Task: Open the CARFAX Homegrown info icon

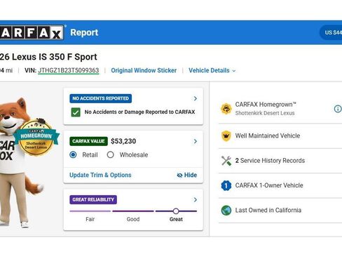Action: (338, 109)
